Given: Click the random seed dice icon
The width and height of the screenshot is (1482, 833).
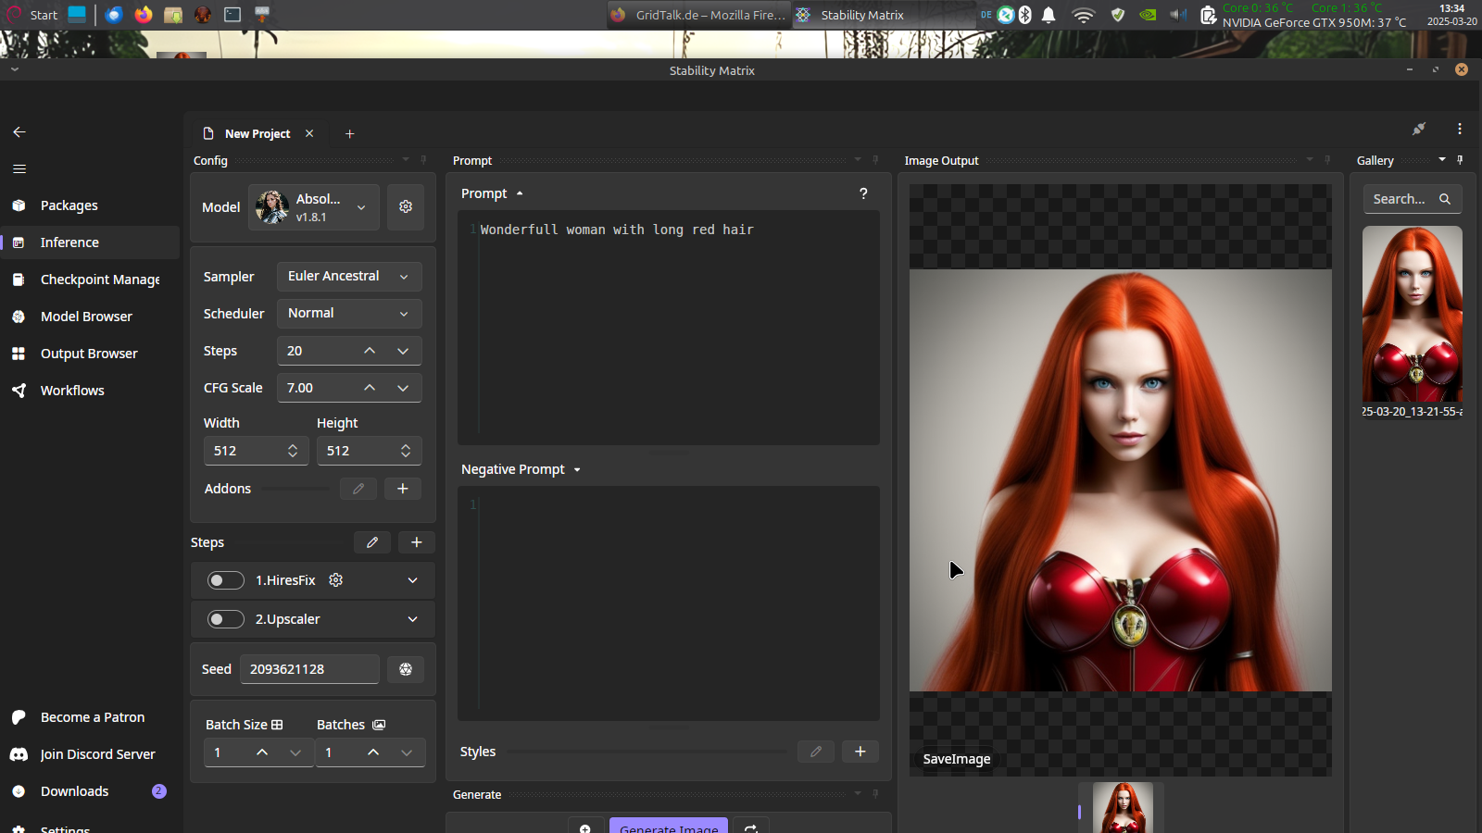Looking at the screenshot, I should click(x=406, y=669).
